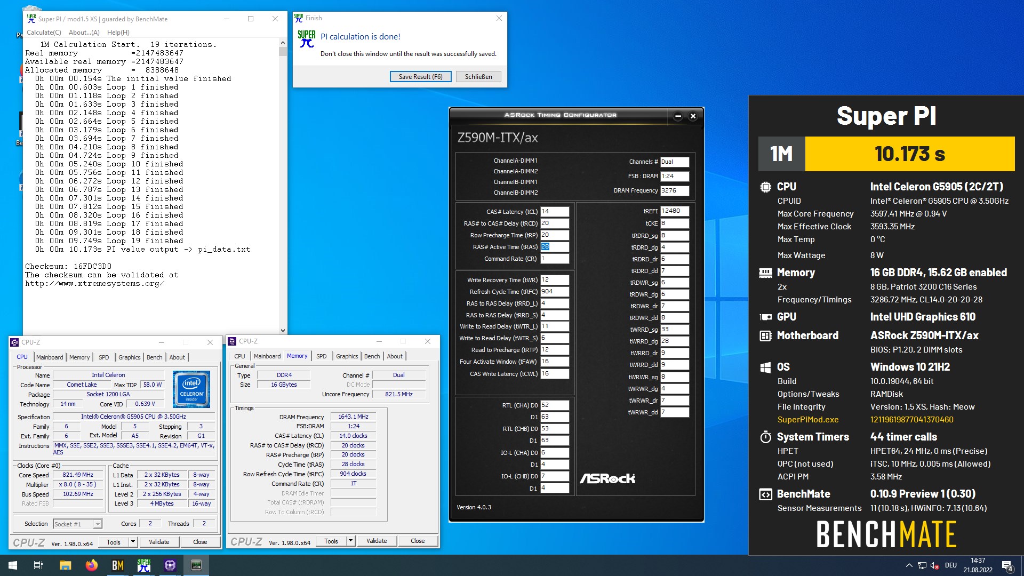Image resolution: width=1024 pixels, height=576 pixels.
Task: Click RAS# Active Time (tRAS) field
Action: (x=555, y=247)
